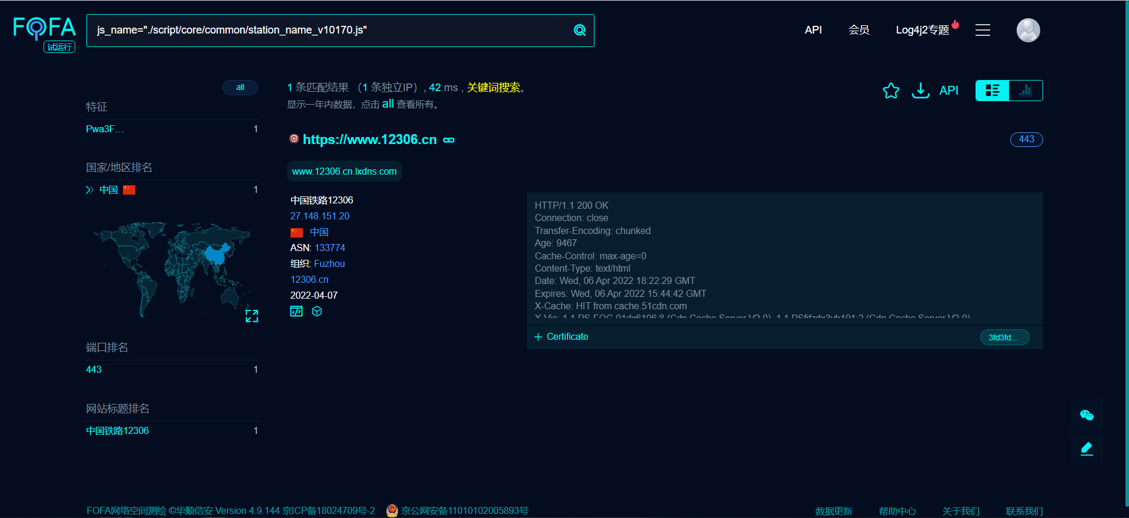This screenshot has height=518, width=1129.
Task: Open 帮助中心 footer link
Action: click(x=897, y=511)
